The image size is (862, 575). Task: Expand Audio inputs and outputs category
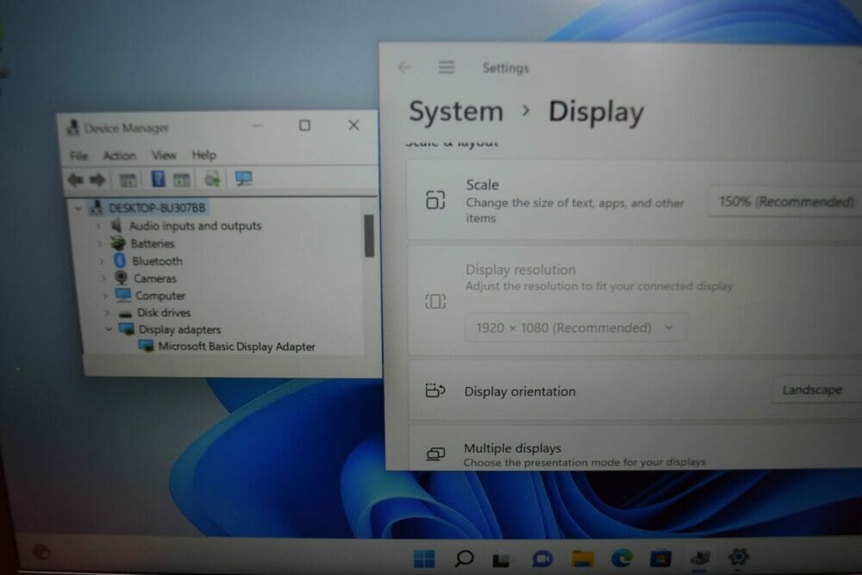coord(99,226)
